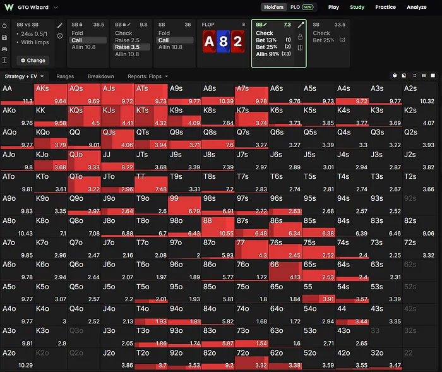Open the Practice menu
442x372 pixels.
tap(385, 7)
